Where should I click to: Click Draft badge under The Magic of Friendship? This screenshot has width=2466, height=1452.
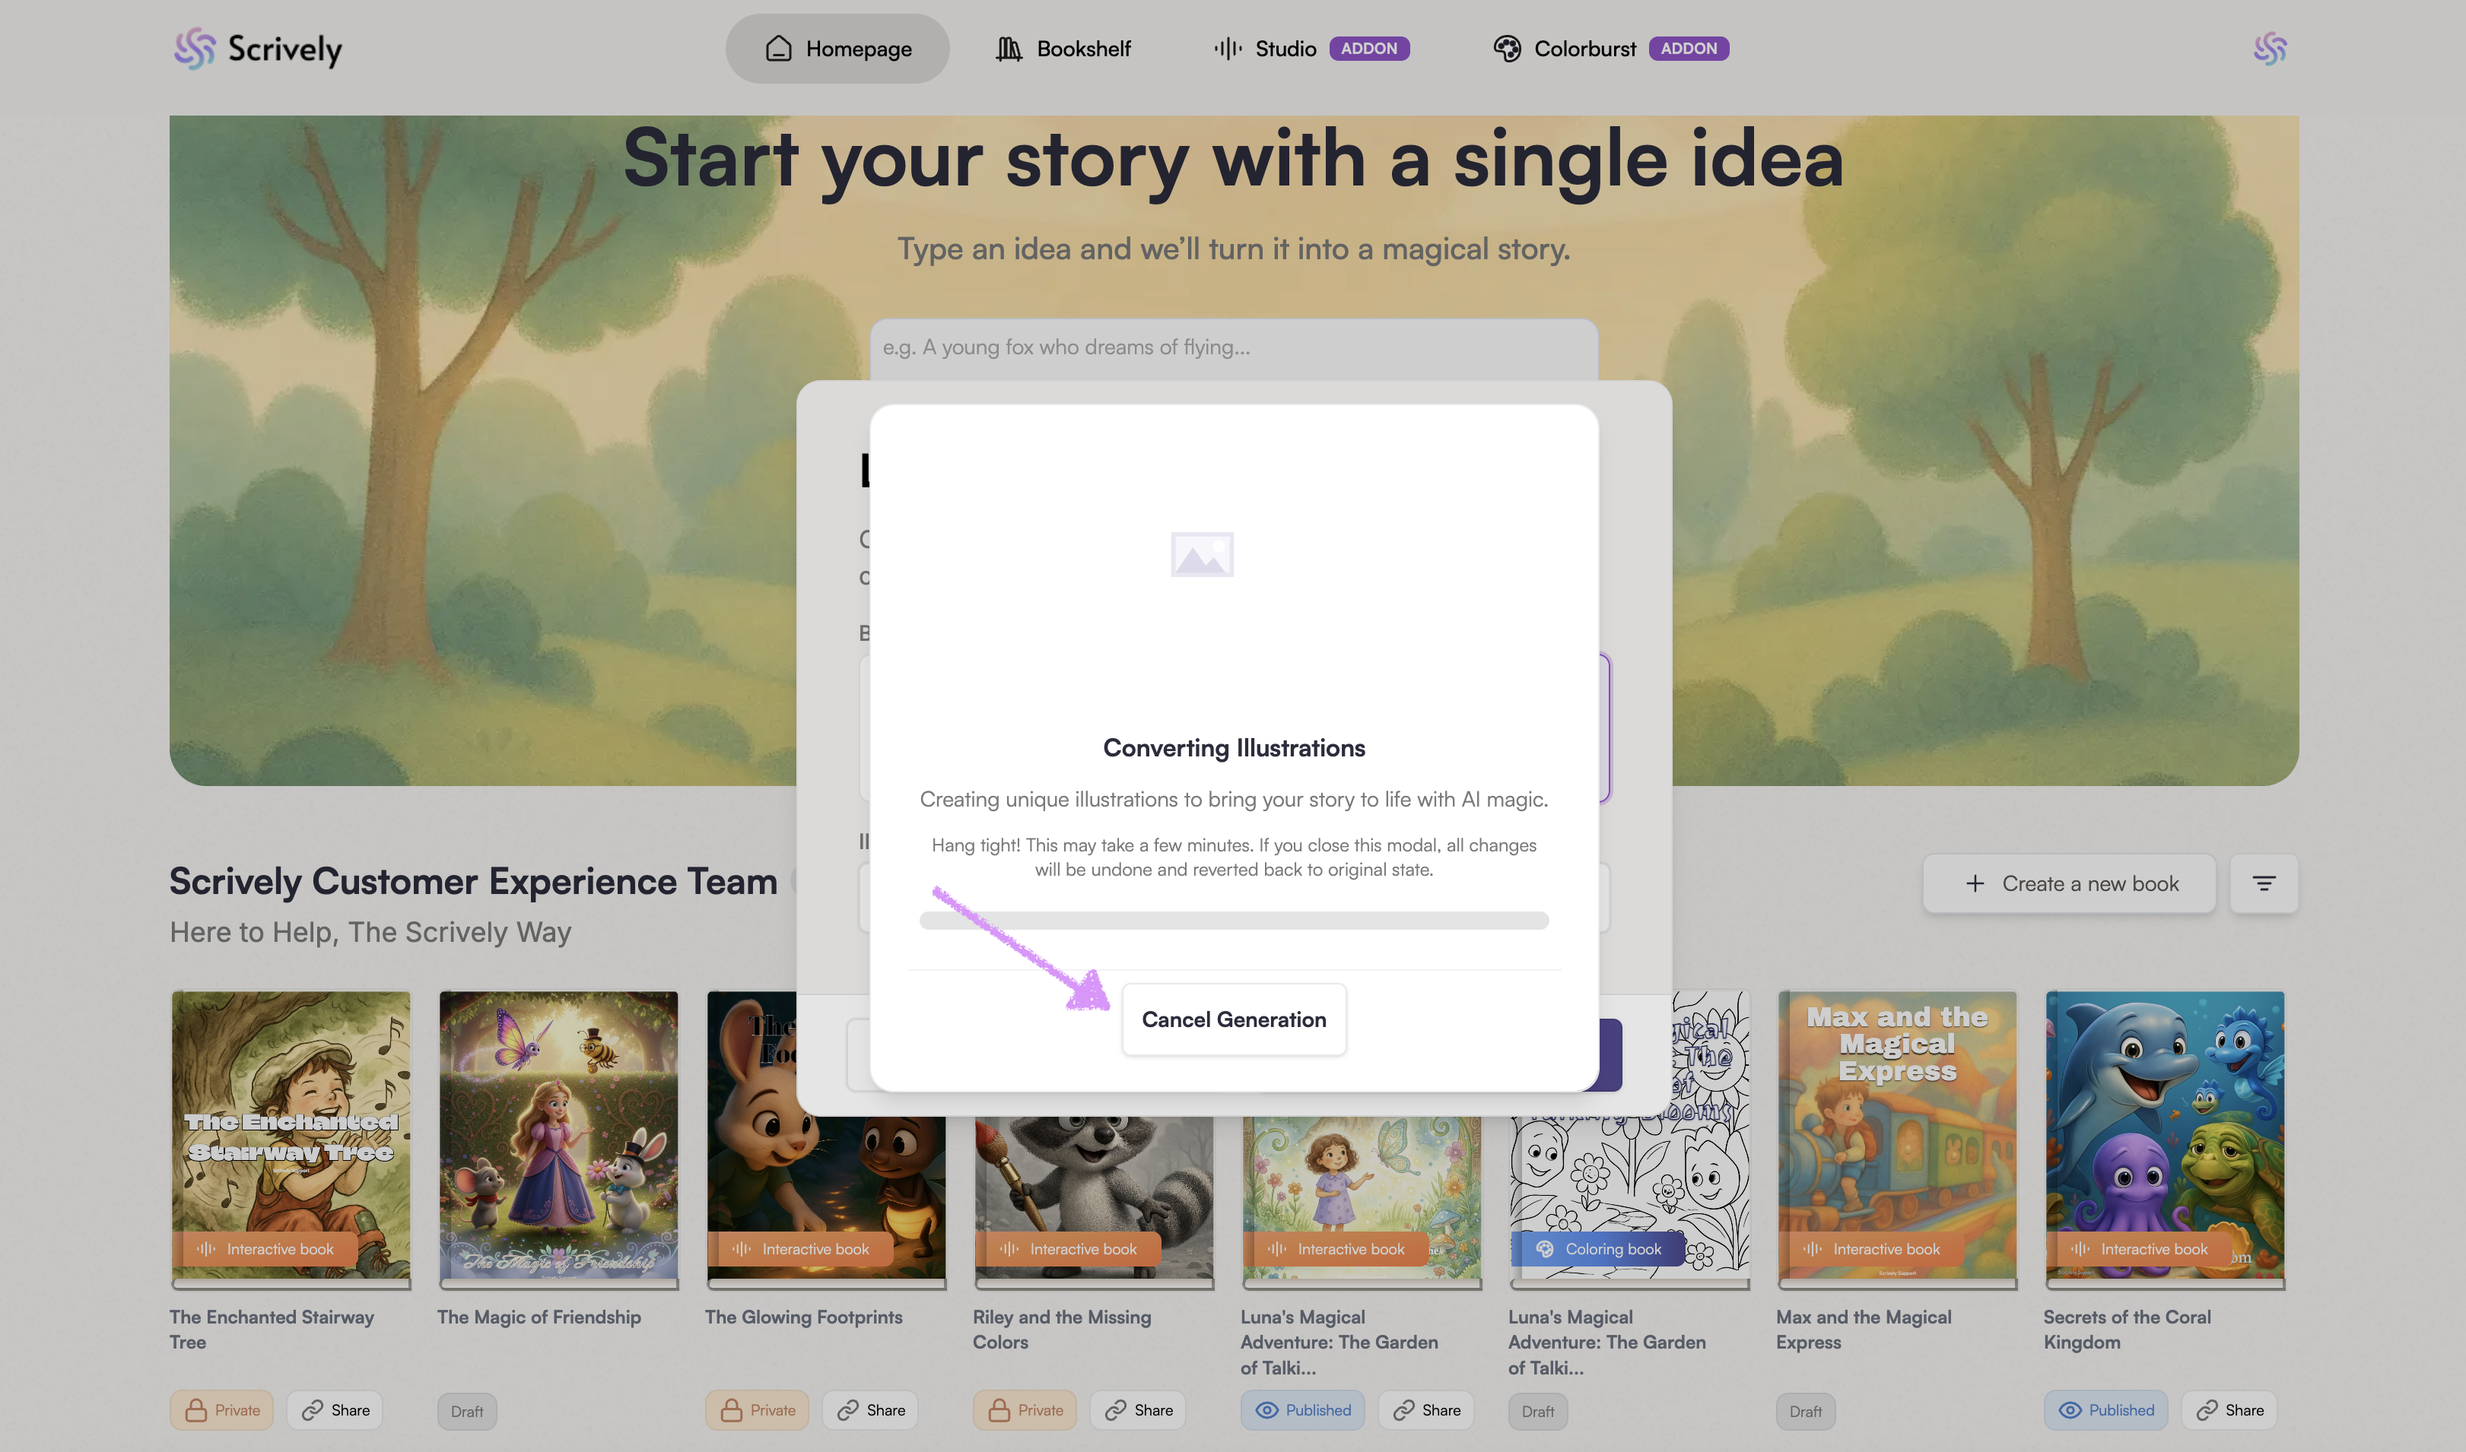(x=467, y=1411)
